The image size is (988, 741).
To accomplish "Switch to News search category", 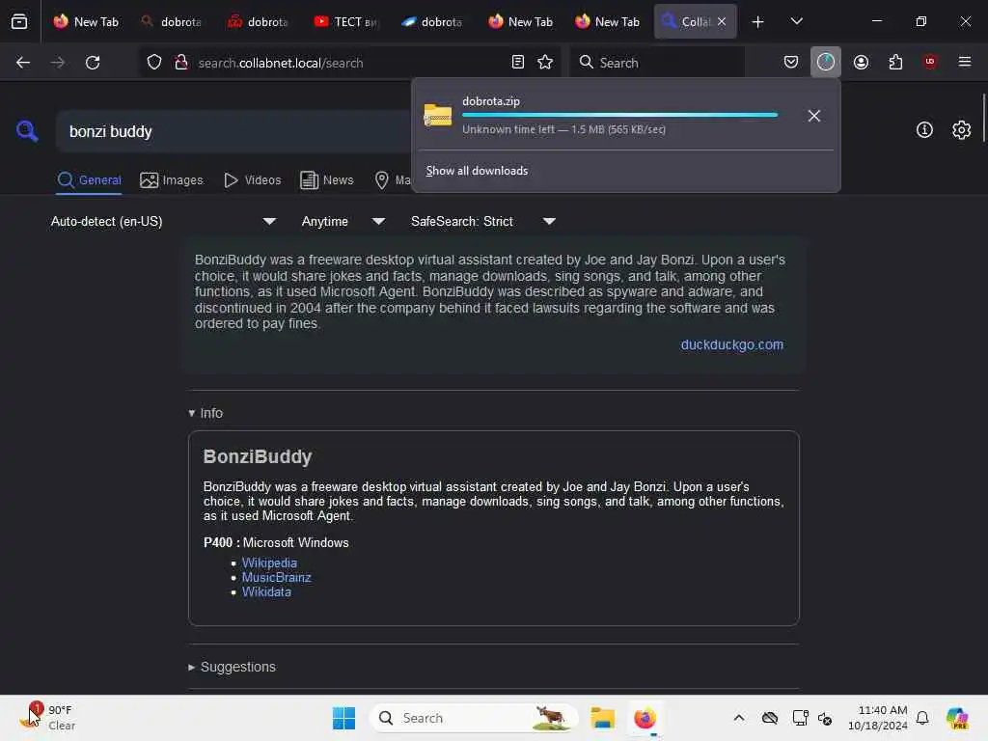I will coord(326,180).
